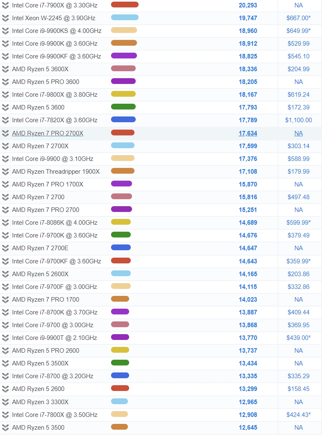
Task: Click the price $1,100.00
Action: click(x=299, y=120)
